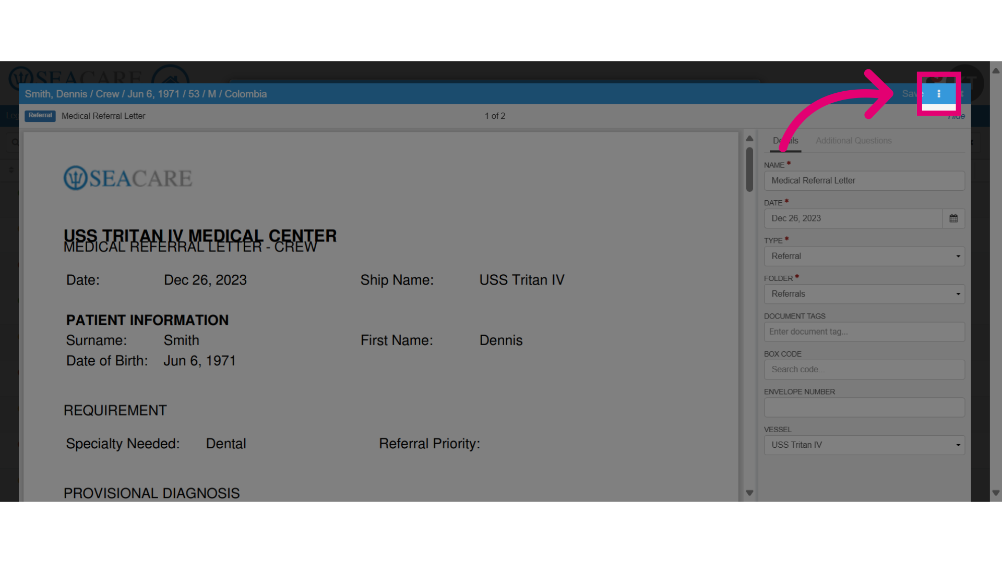
Task: Click the Document Tags input field
Action: (x=864, y=332)
